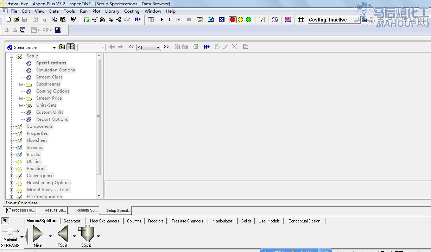Click the zoom/find object icon in second toolbar
Screen dimensions: 431x252
pyautogui.click(x=23, y=30)
